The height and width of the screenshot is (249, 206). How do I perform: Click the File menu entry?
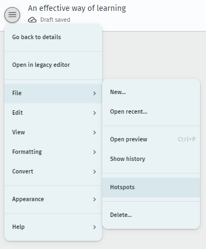pos(53,93)
